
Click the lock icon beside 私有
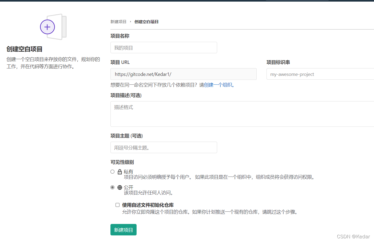click(x=119, y=171)
